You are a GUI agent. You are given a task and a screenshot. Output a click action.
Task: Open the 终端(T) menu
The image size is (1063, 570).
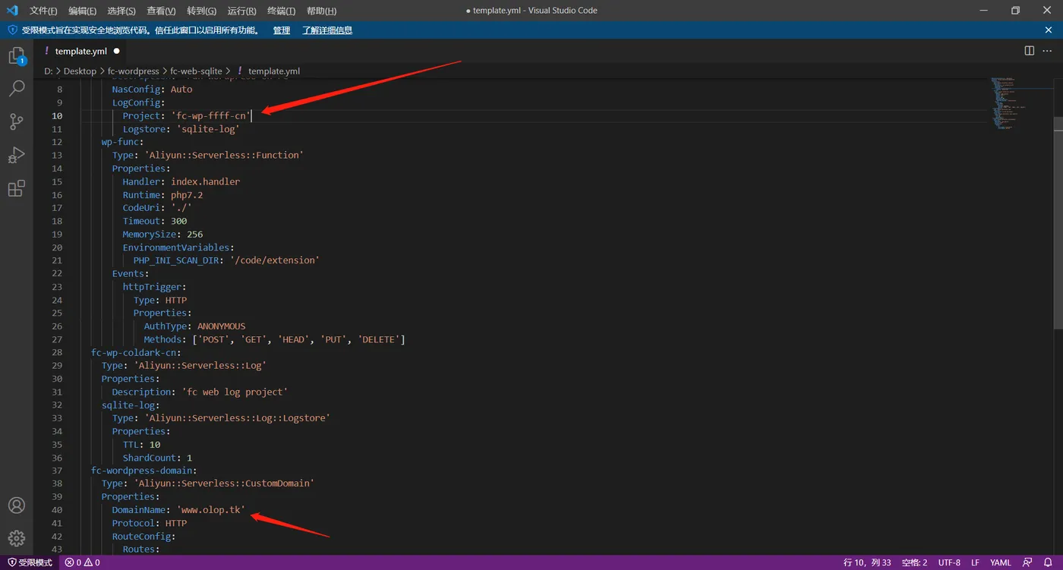pos(282,11)
